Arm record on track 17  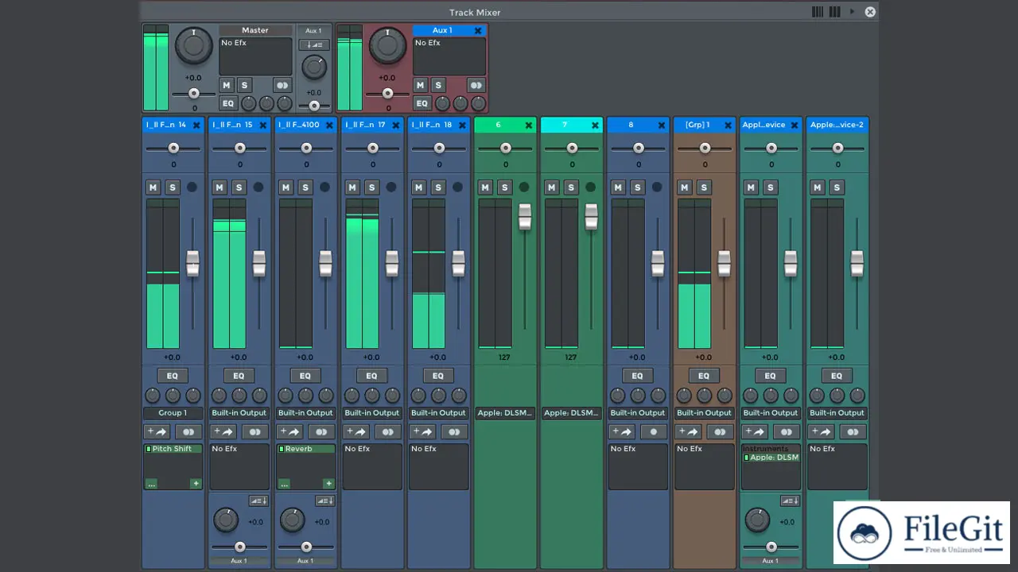click(390, 187)
